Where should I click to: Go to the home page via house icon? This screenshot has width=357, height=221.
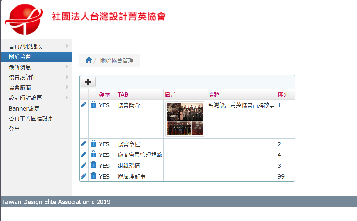(89, 60)
